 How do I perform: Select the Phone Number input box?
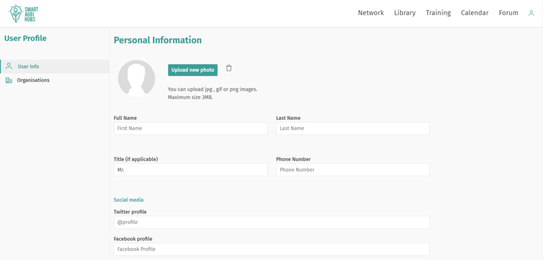click(353, 170)
